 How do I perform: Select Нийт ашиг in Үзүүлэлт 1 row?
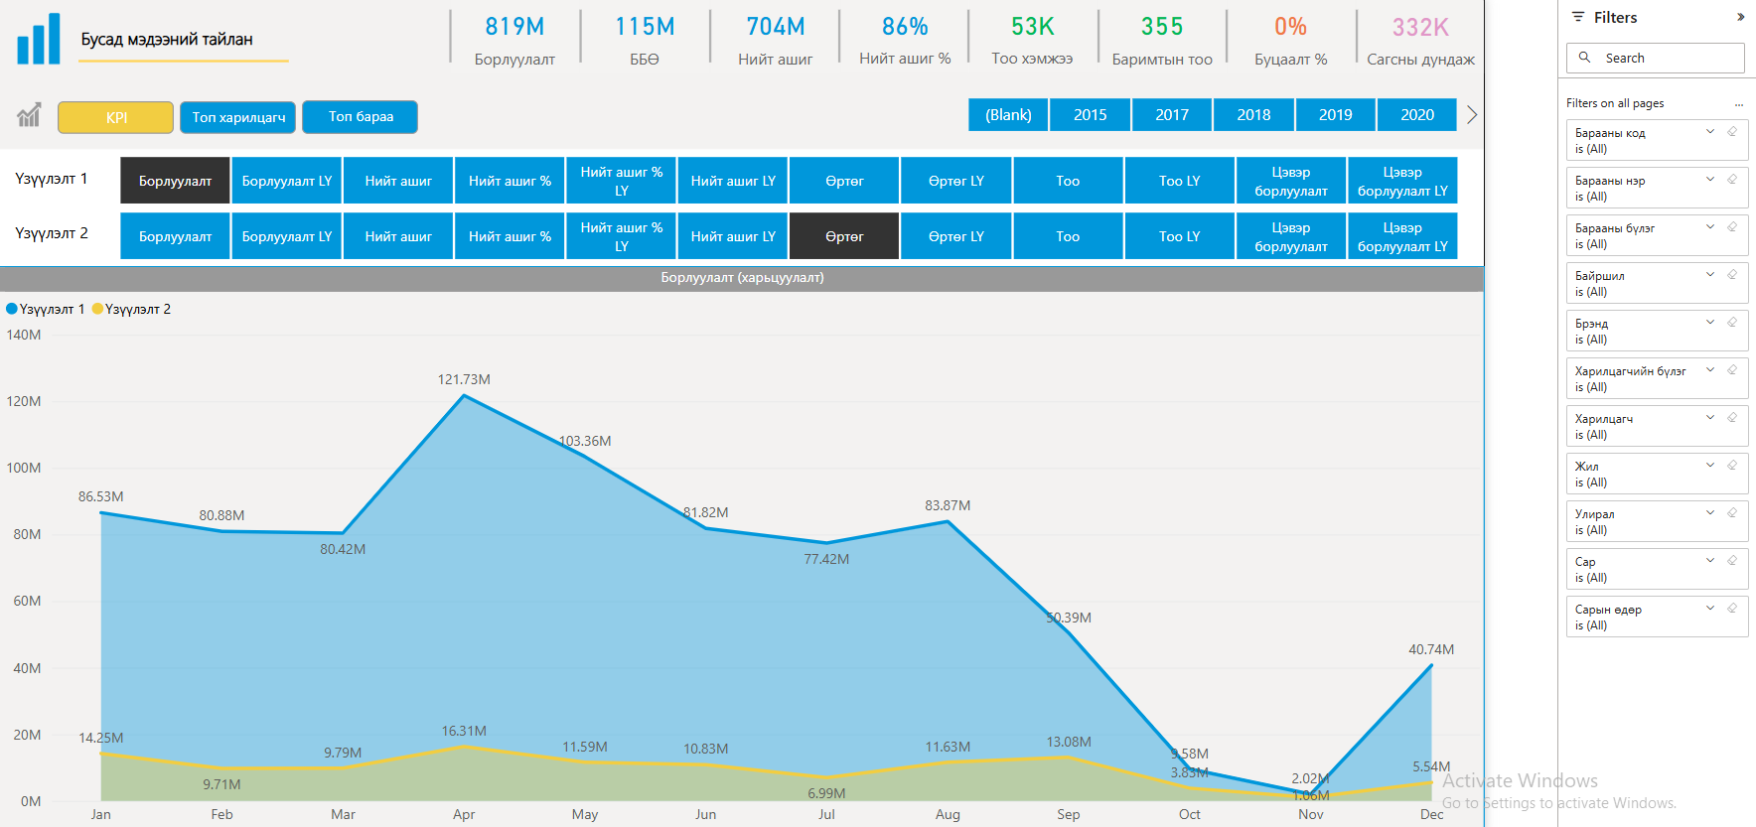[398, 181]
